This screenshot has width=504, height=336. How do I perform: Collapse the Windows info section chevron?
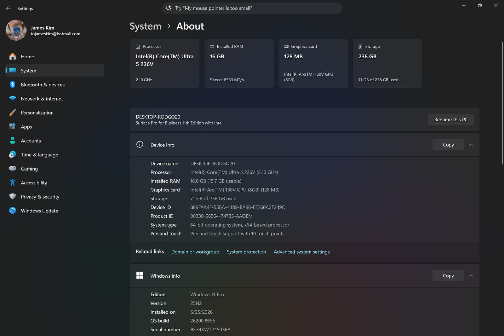click(471, 276)
